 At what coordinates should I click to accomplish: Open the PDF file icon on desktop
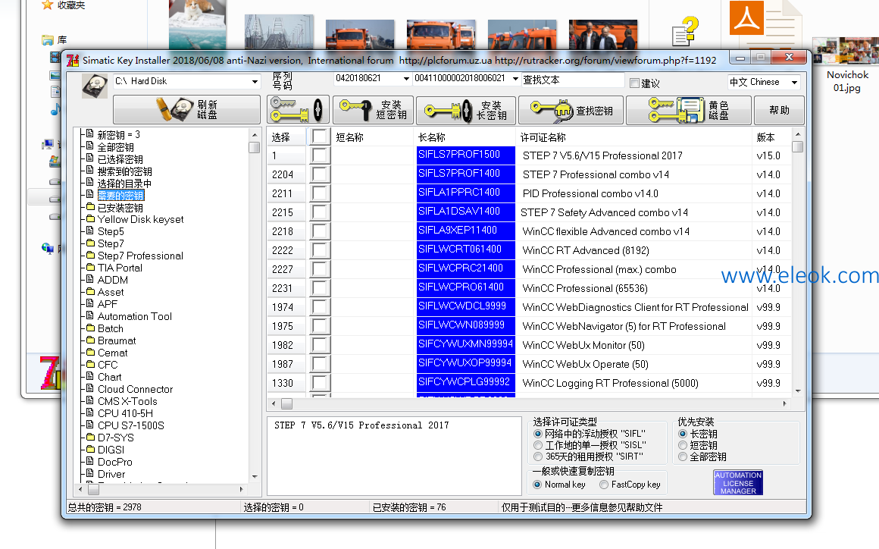[765, 25]
